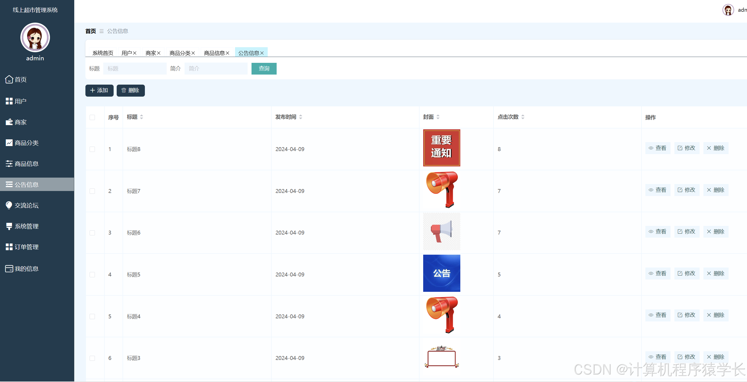Sort by 点击次数 column arrows
747x382 pixels.
tap(523, 117)
